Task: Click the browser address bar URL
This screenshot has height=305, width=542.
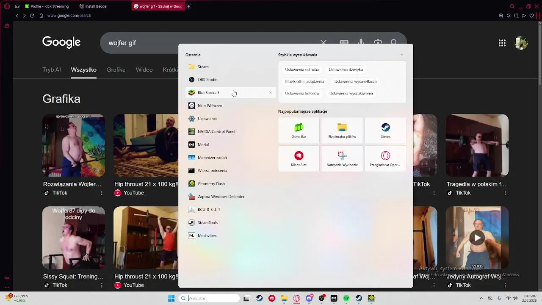Action: pyautogui.click(x=69, y=16)
